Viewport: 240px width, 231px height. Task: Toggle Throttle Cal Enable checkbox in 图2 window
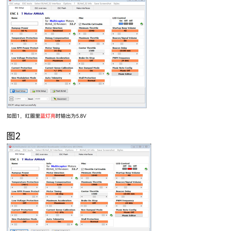[x=82, y=169]
